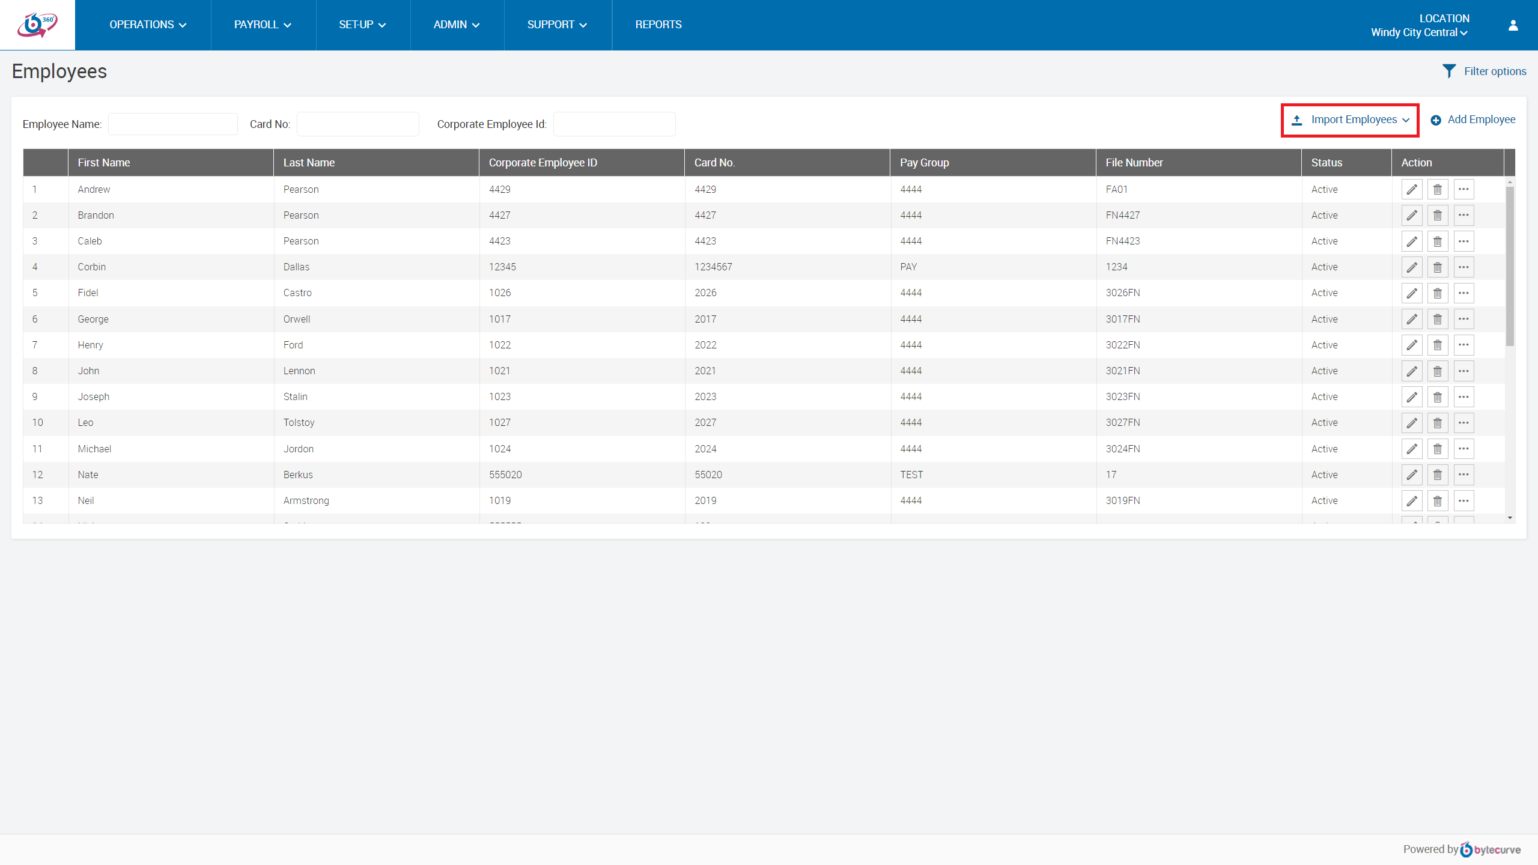The height and width of the screenshot is (865, 1538).
Task: Click the Employee Name search field
Action: (x=172, y=124)
